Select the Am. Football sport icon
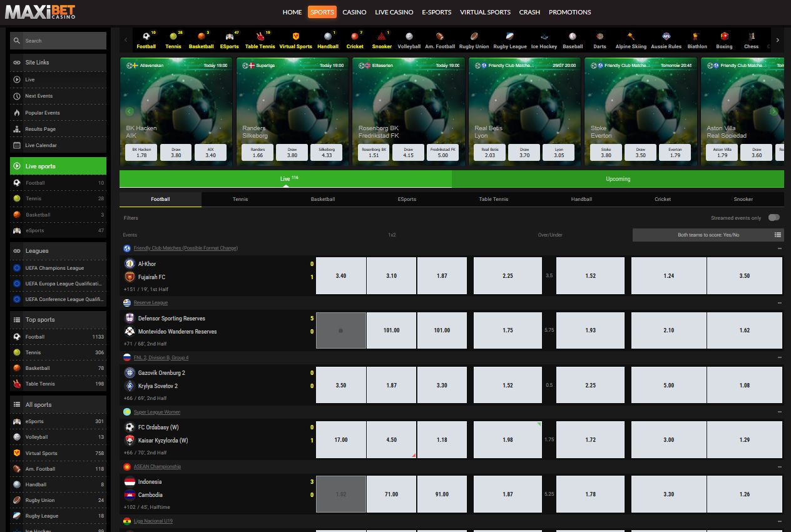 (440, 41)
